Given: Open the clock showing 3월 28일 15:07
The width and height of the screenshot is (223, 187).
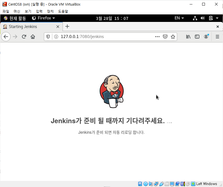Looking at the screenshot, I should (x=112, y=18).
